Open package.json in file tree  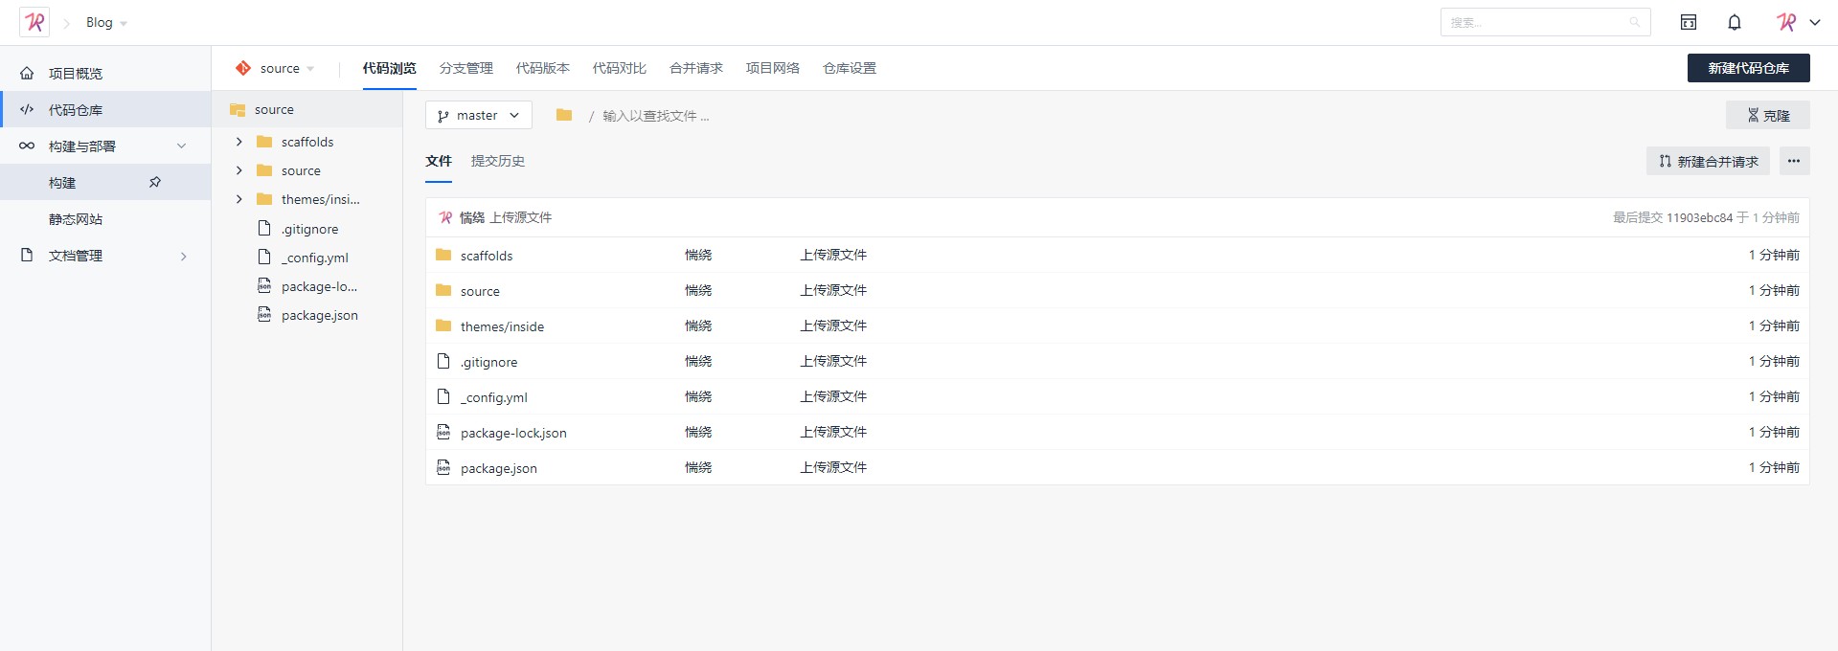click(319, 316)
